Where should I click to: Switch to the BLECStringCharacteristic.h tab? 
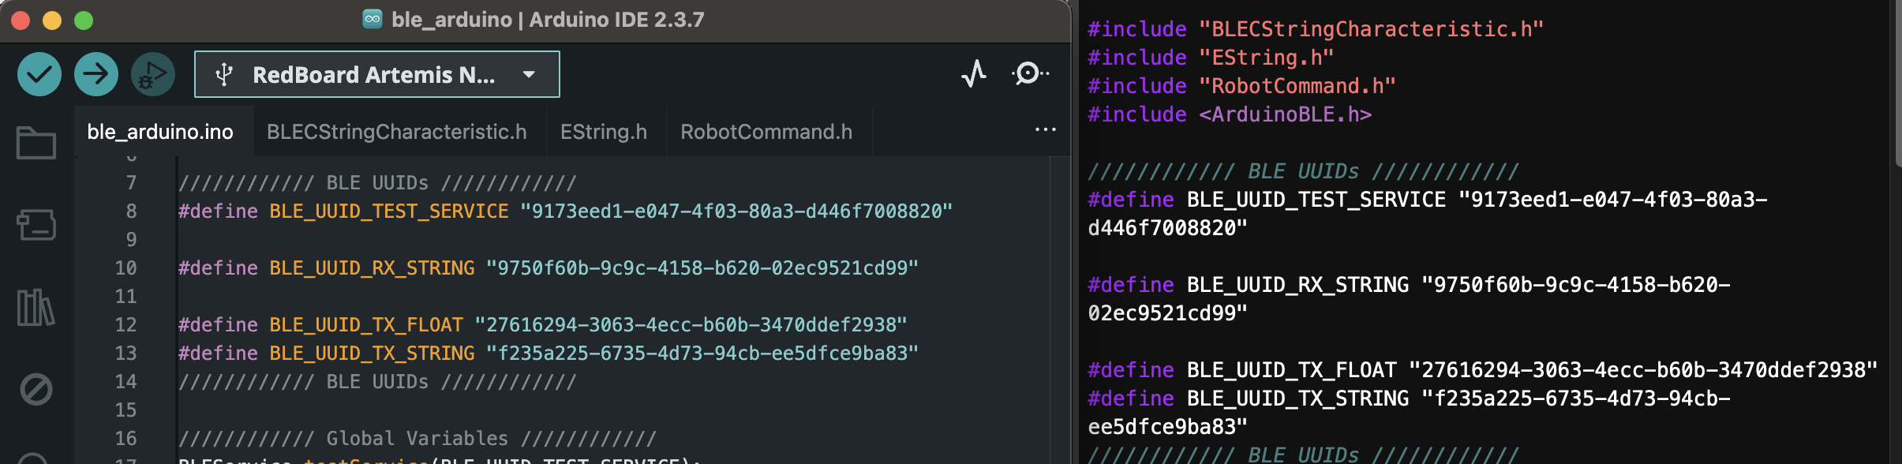point(396,132)
